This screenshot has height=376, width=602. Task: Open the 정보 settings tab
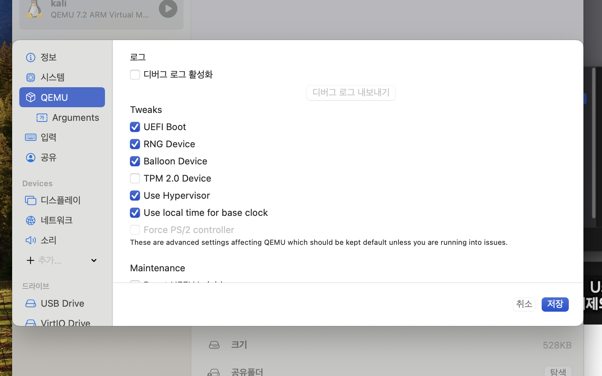tap(62, 57)
